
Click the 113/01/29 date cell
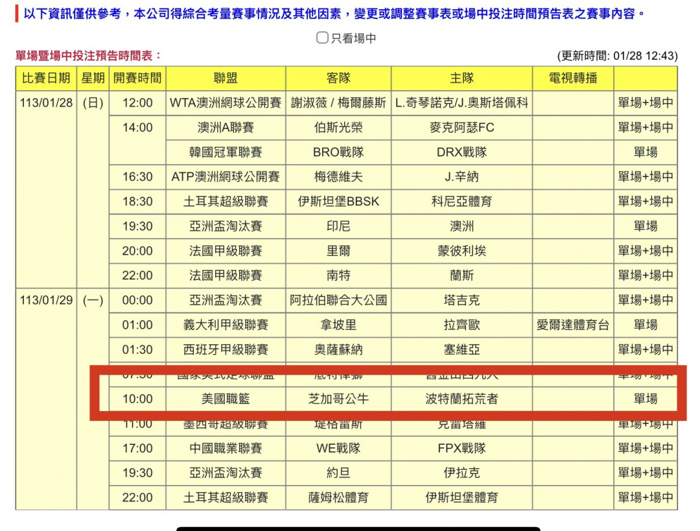click(x=46, y=301)
